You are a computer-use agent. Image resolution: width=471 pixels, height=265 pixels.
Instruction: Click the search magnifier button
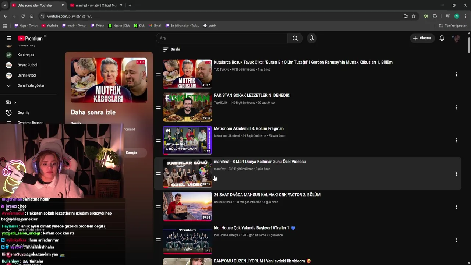(295, 38)
